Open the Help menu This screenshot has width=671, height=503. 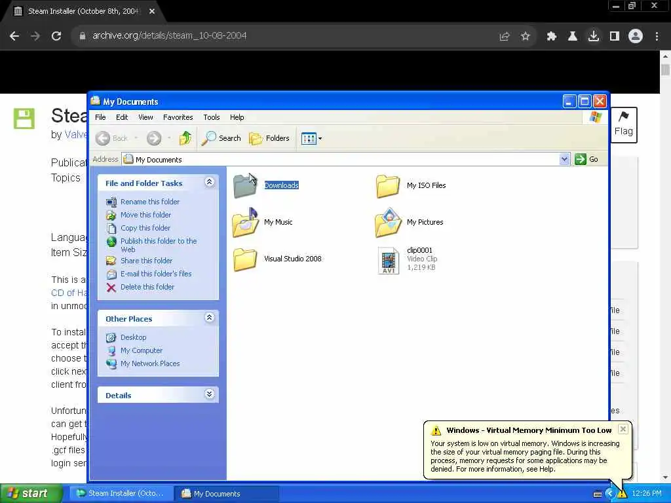(237, 117)
